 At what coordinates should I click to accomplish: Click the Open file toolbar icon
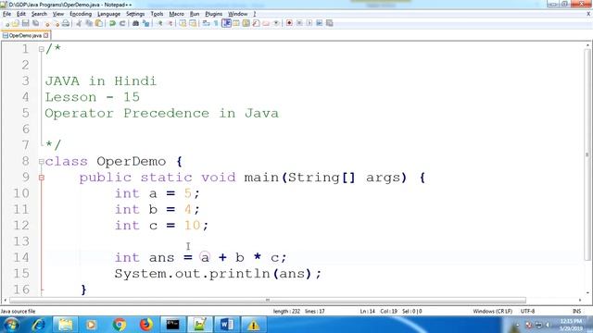point(16,23)
